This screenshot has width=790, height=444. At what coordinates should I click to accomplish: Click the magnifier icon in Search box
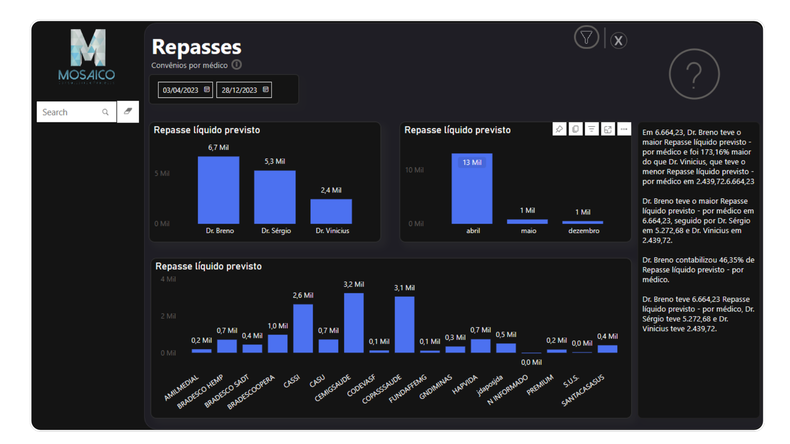[x=105, y=112]
